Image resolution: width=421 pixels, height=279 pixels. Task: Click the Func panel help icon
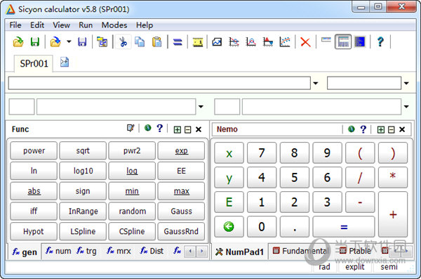pyautogui.click(x=160, y=129)
